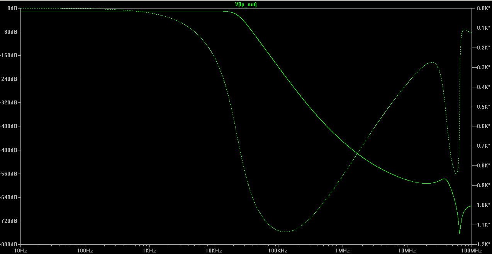Select the -1.2K° phase axis label
The height and width of the screenshot is (254, 492).
483,244
